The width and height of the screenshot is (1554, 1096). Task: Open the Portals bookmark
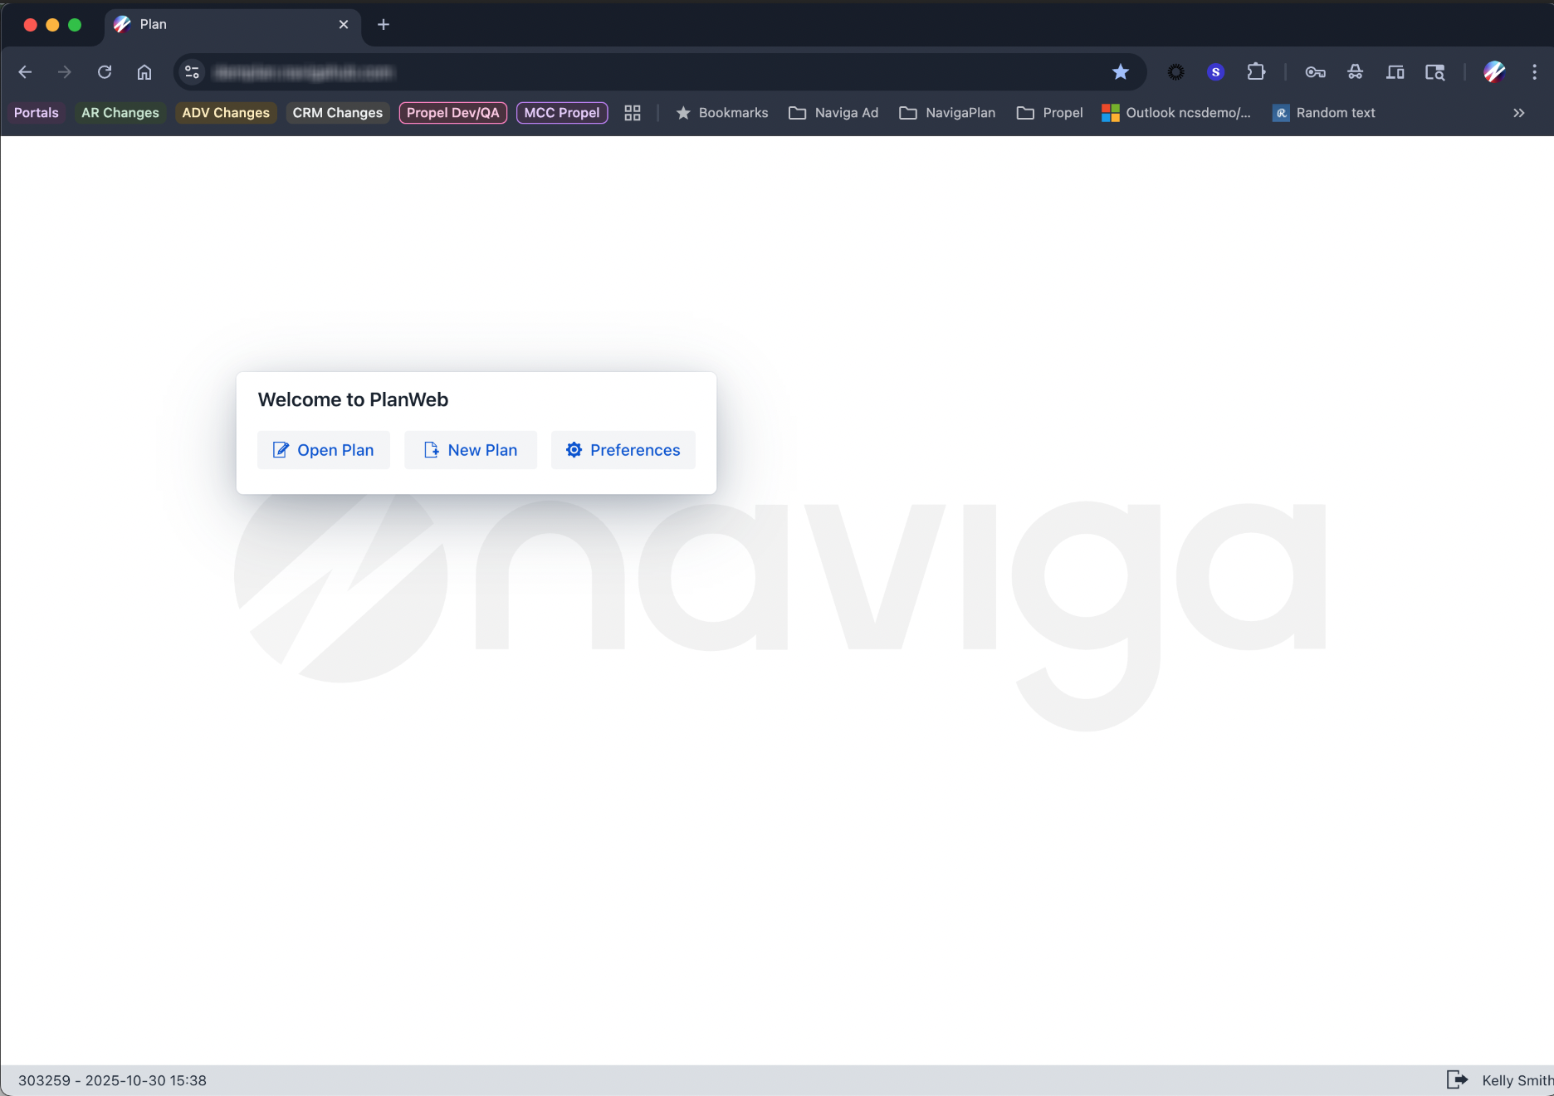[x=37, y=113]
